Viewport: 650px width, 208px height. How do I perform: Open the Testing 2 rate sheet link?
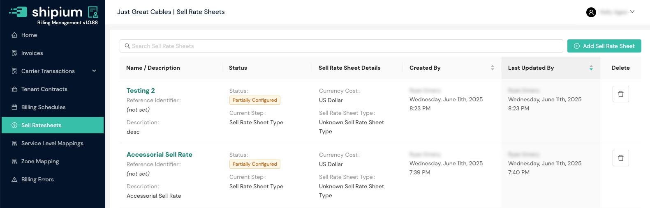(141, 91)
